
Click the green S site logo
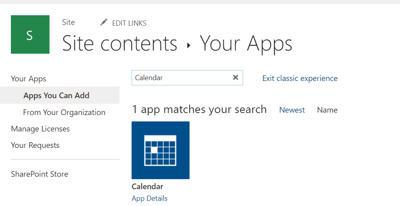point(30,34)
